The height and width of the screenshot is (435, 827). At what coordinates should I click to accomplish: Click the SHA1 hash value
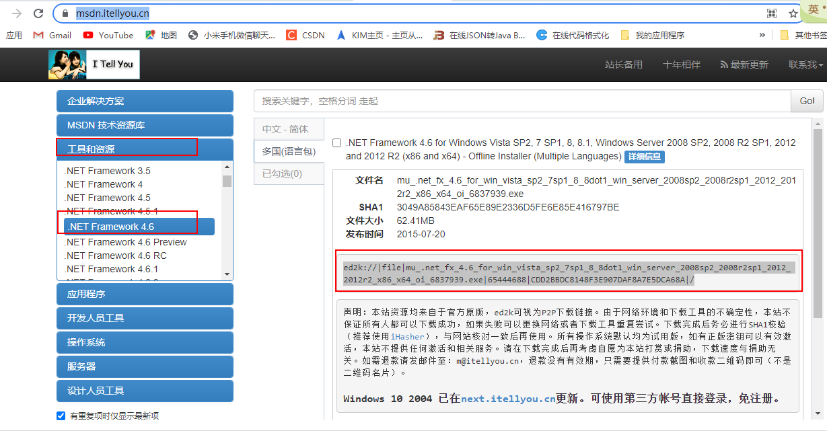(x=508, y=207)
